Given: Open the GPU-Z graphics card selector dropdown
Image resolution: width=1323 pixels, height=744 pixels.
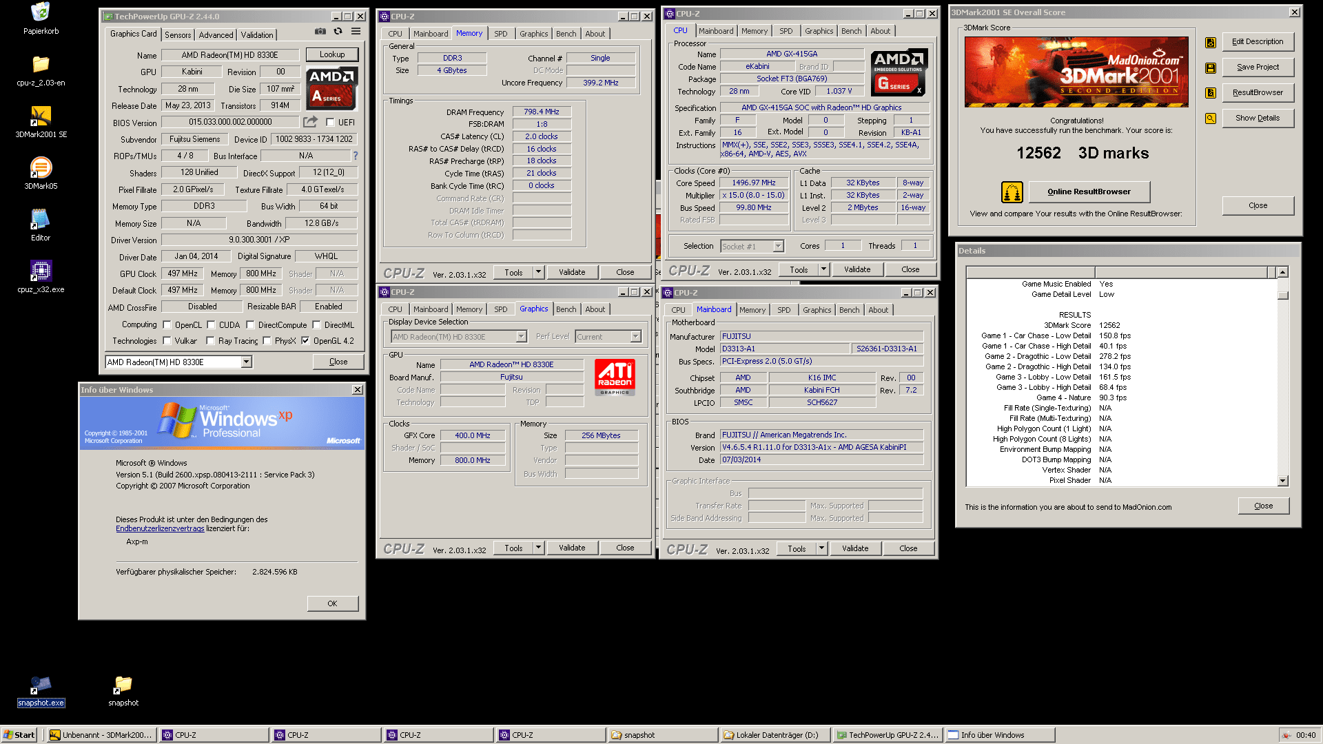Looking at the screenshot, I should coord(246,362).
